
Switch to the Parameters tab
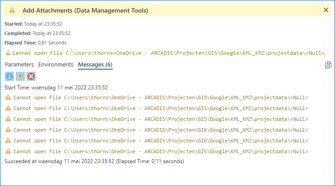pyautogui.click(x=19, y=65)
